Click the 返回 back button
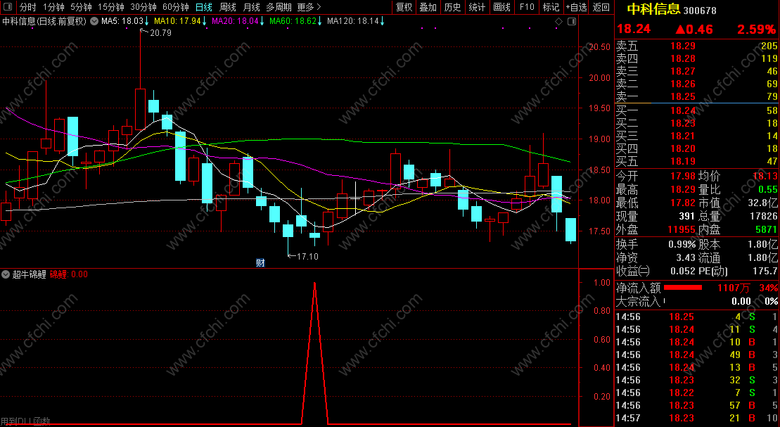Screen dimensions: 780x427 [x=601, y=7]
